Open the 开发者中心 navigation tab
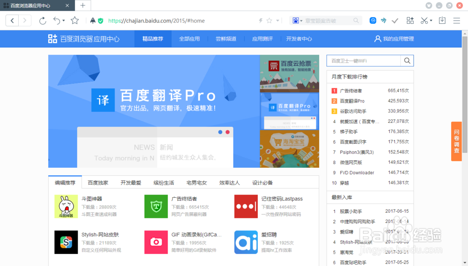This screenshot has height=266, width=468. (299, 39)
